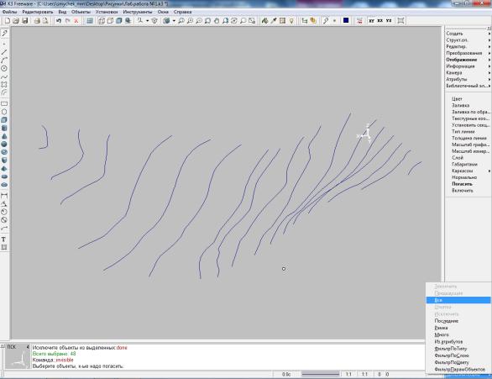The image size is (492, 379).
Task: Expand the Каркасом submenu arrow
Action: coord(489,171)
